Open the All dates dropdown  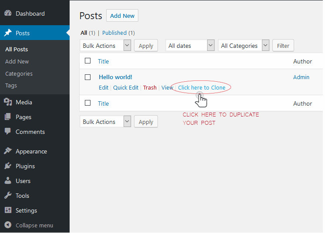tap(190, 45)
